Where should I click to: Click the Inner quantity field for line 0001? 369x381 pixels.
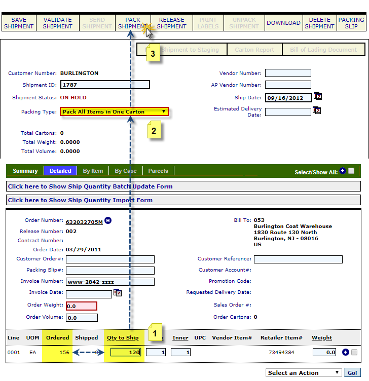click(180, 352)
